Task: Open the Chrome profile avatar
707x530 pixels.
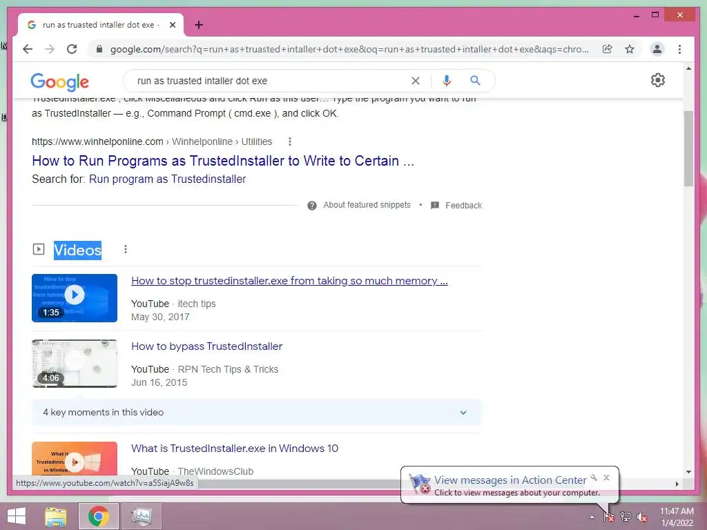Action: click(657, 49)
